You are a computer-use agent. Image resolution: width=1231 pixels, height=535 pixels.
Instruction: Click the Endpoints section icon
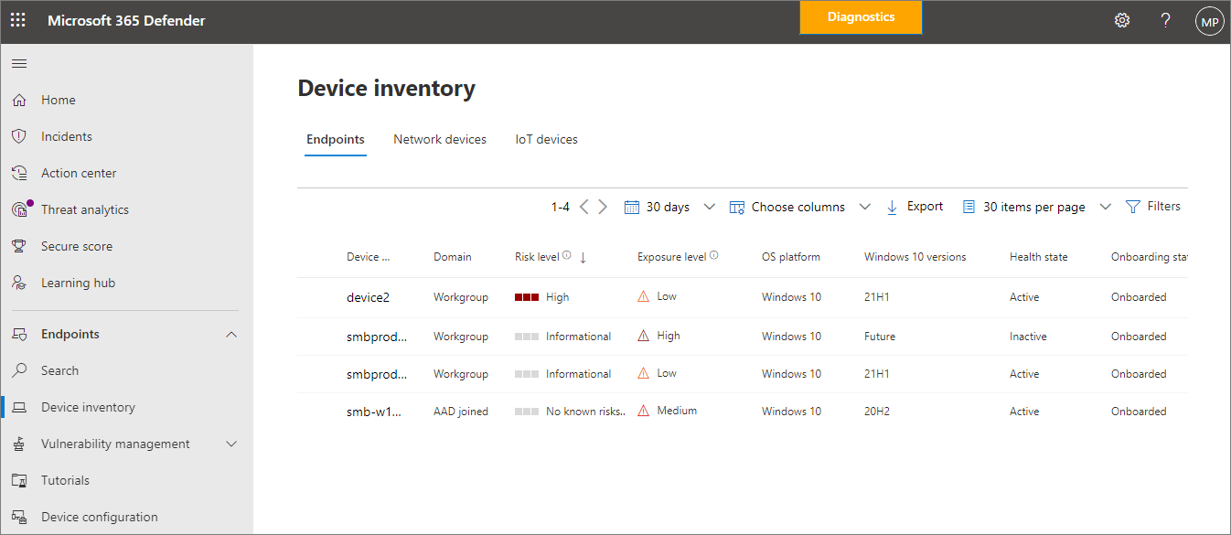point(19,334)
